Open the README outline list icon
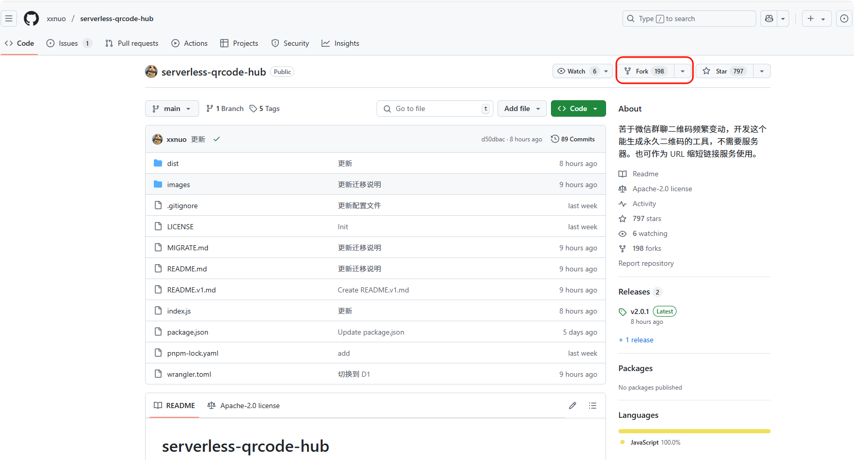 (593, 406)
